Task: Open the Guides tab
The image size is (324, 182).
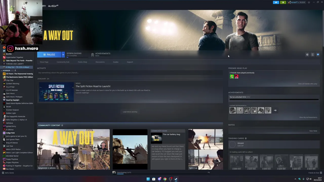Action: coord(116,62)
